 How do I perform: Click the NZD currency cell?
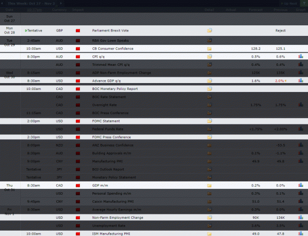59,145
